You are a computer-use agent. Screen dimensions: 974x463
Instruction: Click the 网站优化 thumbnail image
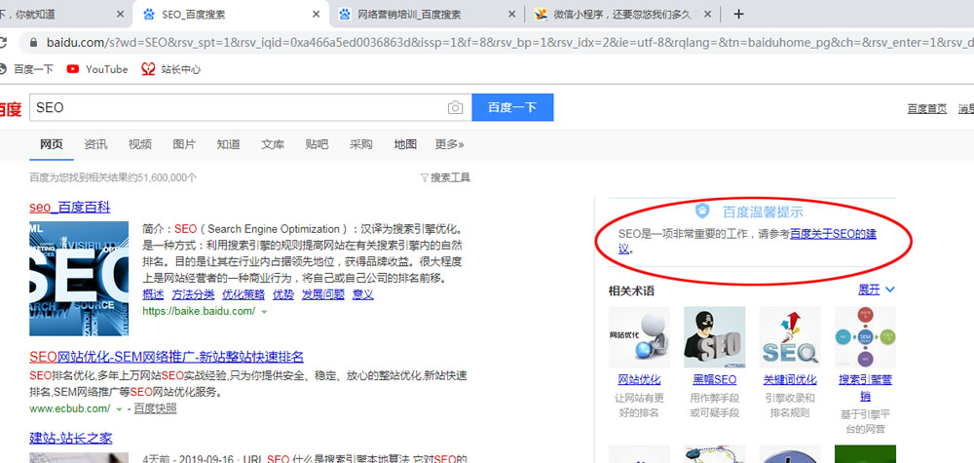(x=639, y=337)
